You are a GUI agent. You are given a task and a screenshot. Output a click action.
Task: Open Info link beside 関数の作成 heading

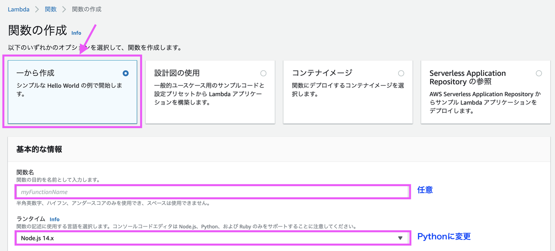[76, 33]
